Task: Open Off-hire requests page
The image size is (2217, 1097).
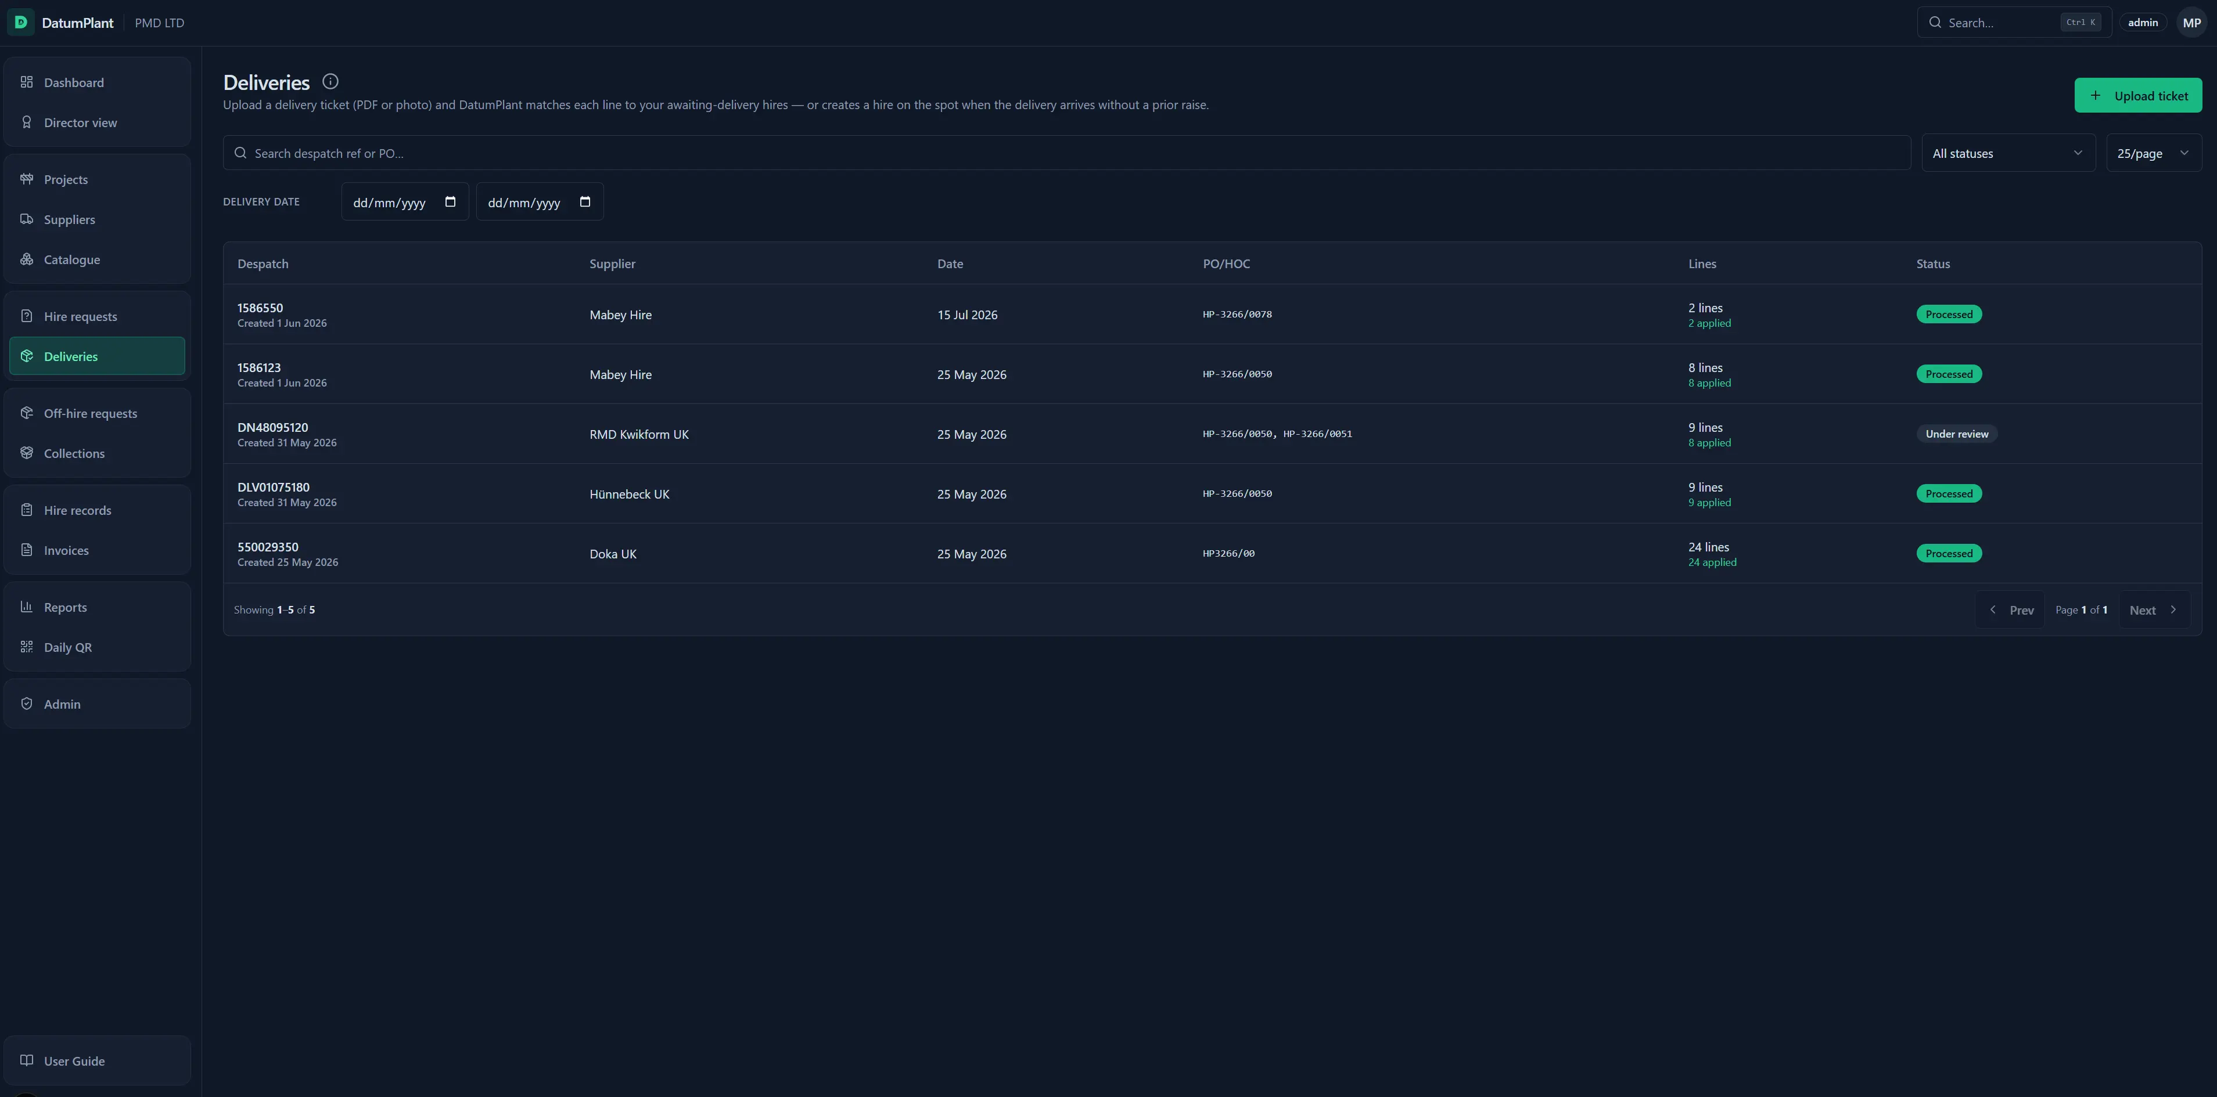Action: tap(97, 413)
